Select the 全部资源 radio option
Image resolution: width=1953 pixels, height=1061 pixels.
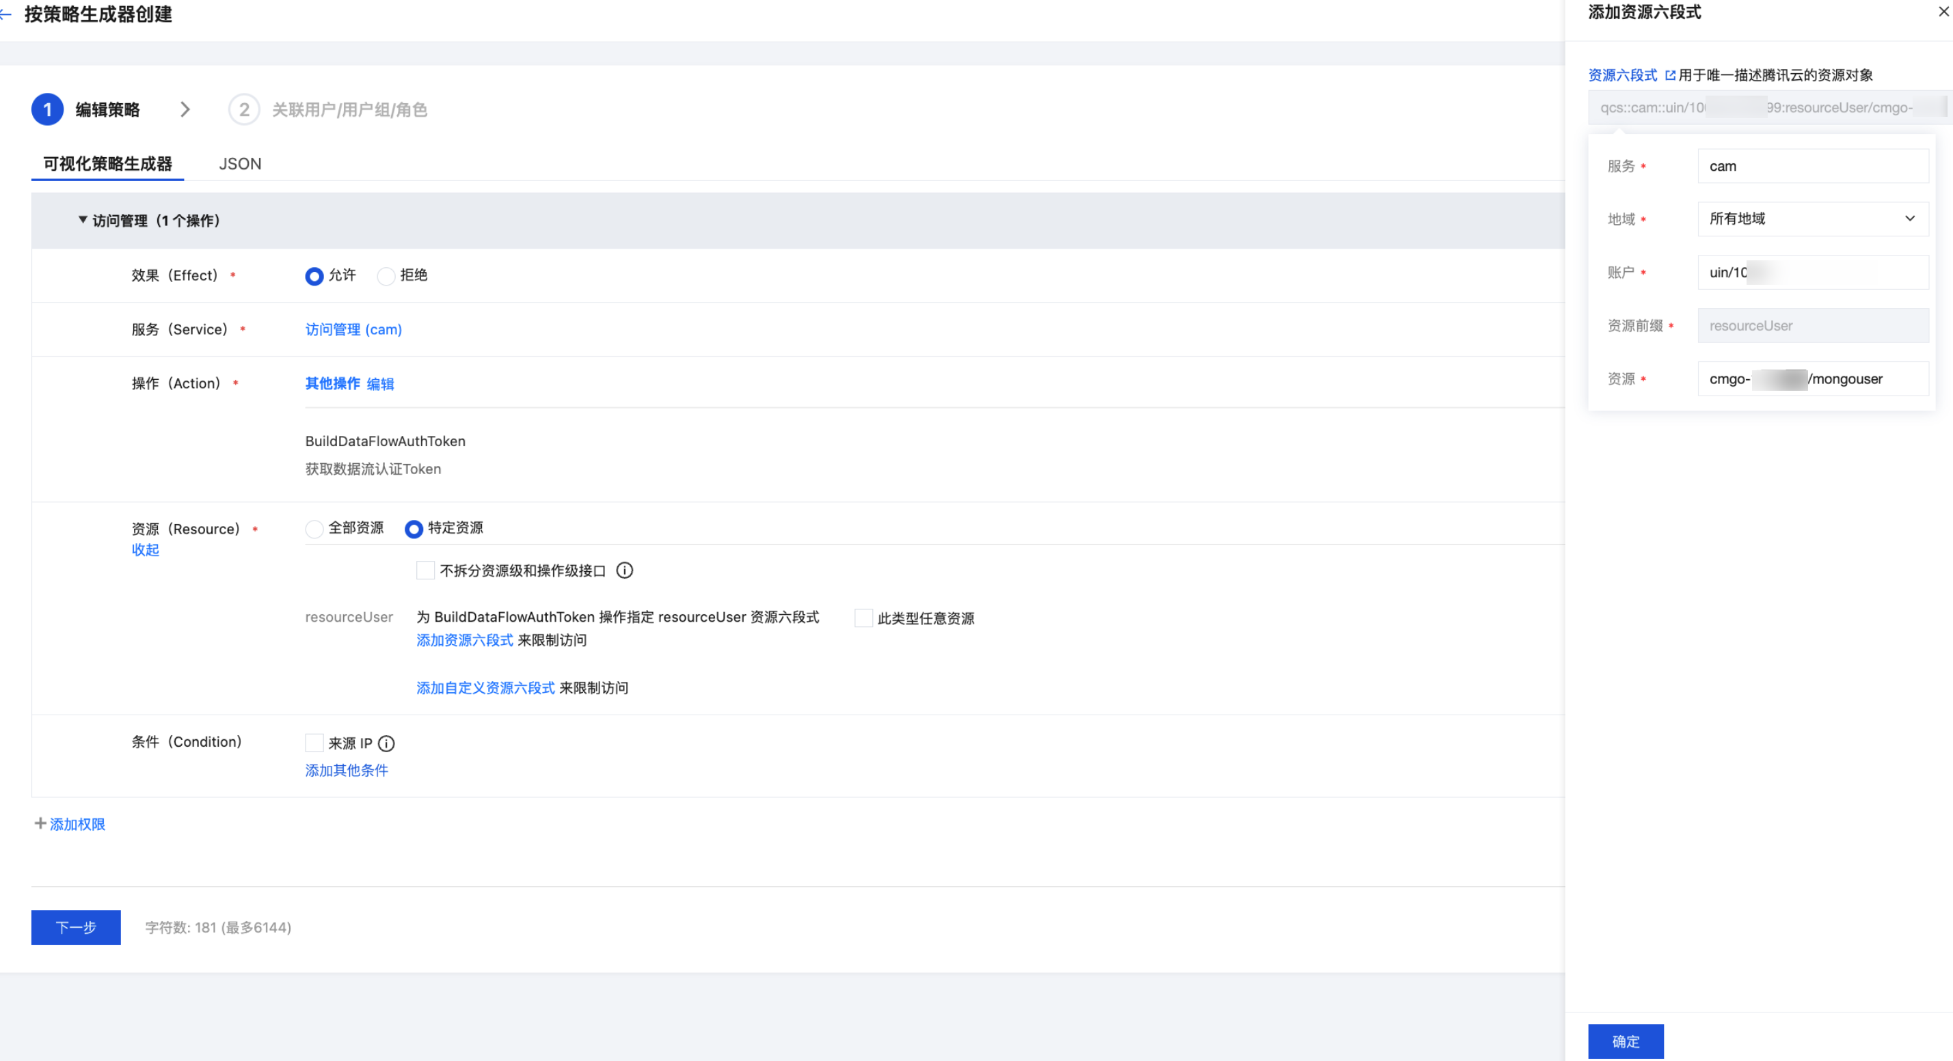coord(314,529)
